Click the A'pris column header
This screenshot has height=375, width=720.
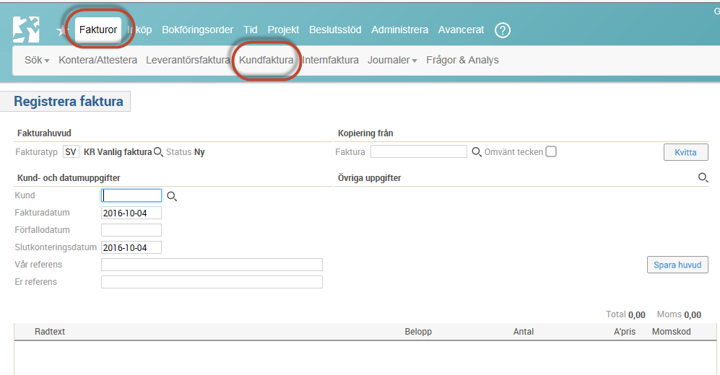(x=625, y=332)
